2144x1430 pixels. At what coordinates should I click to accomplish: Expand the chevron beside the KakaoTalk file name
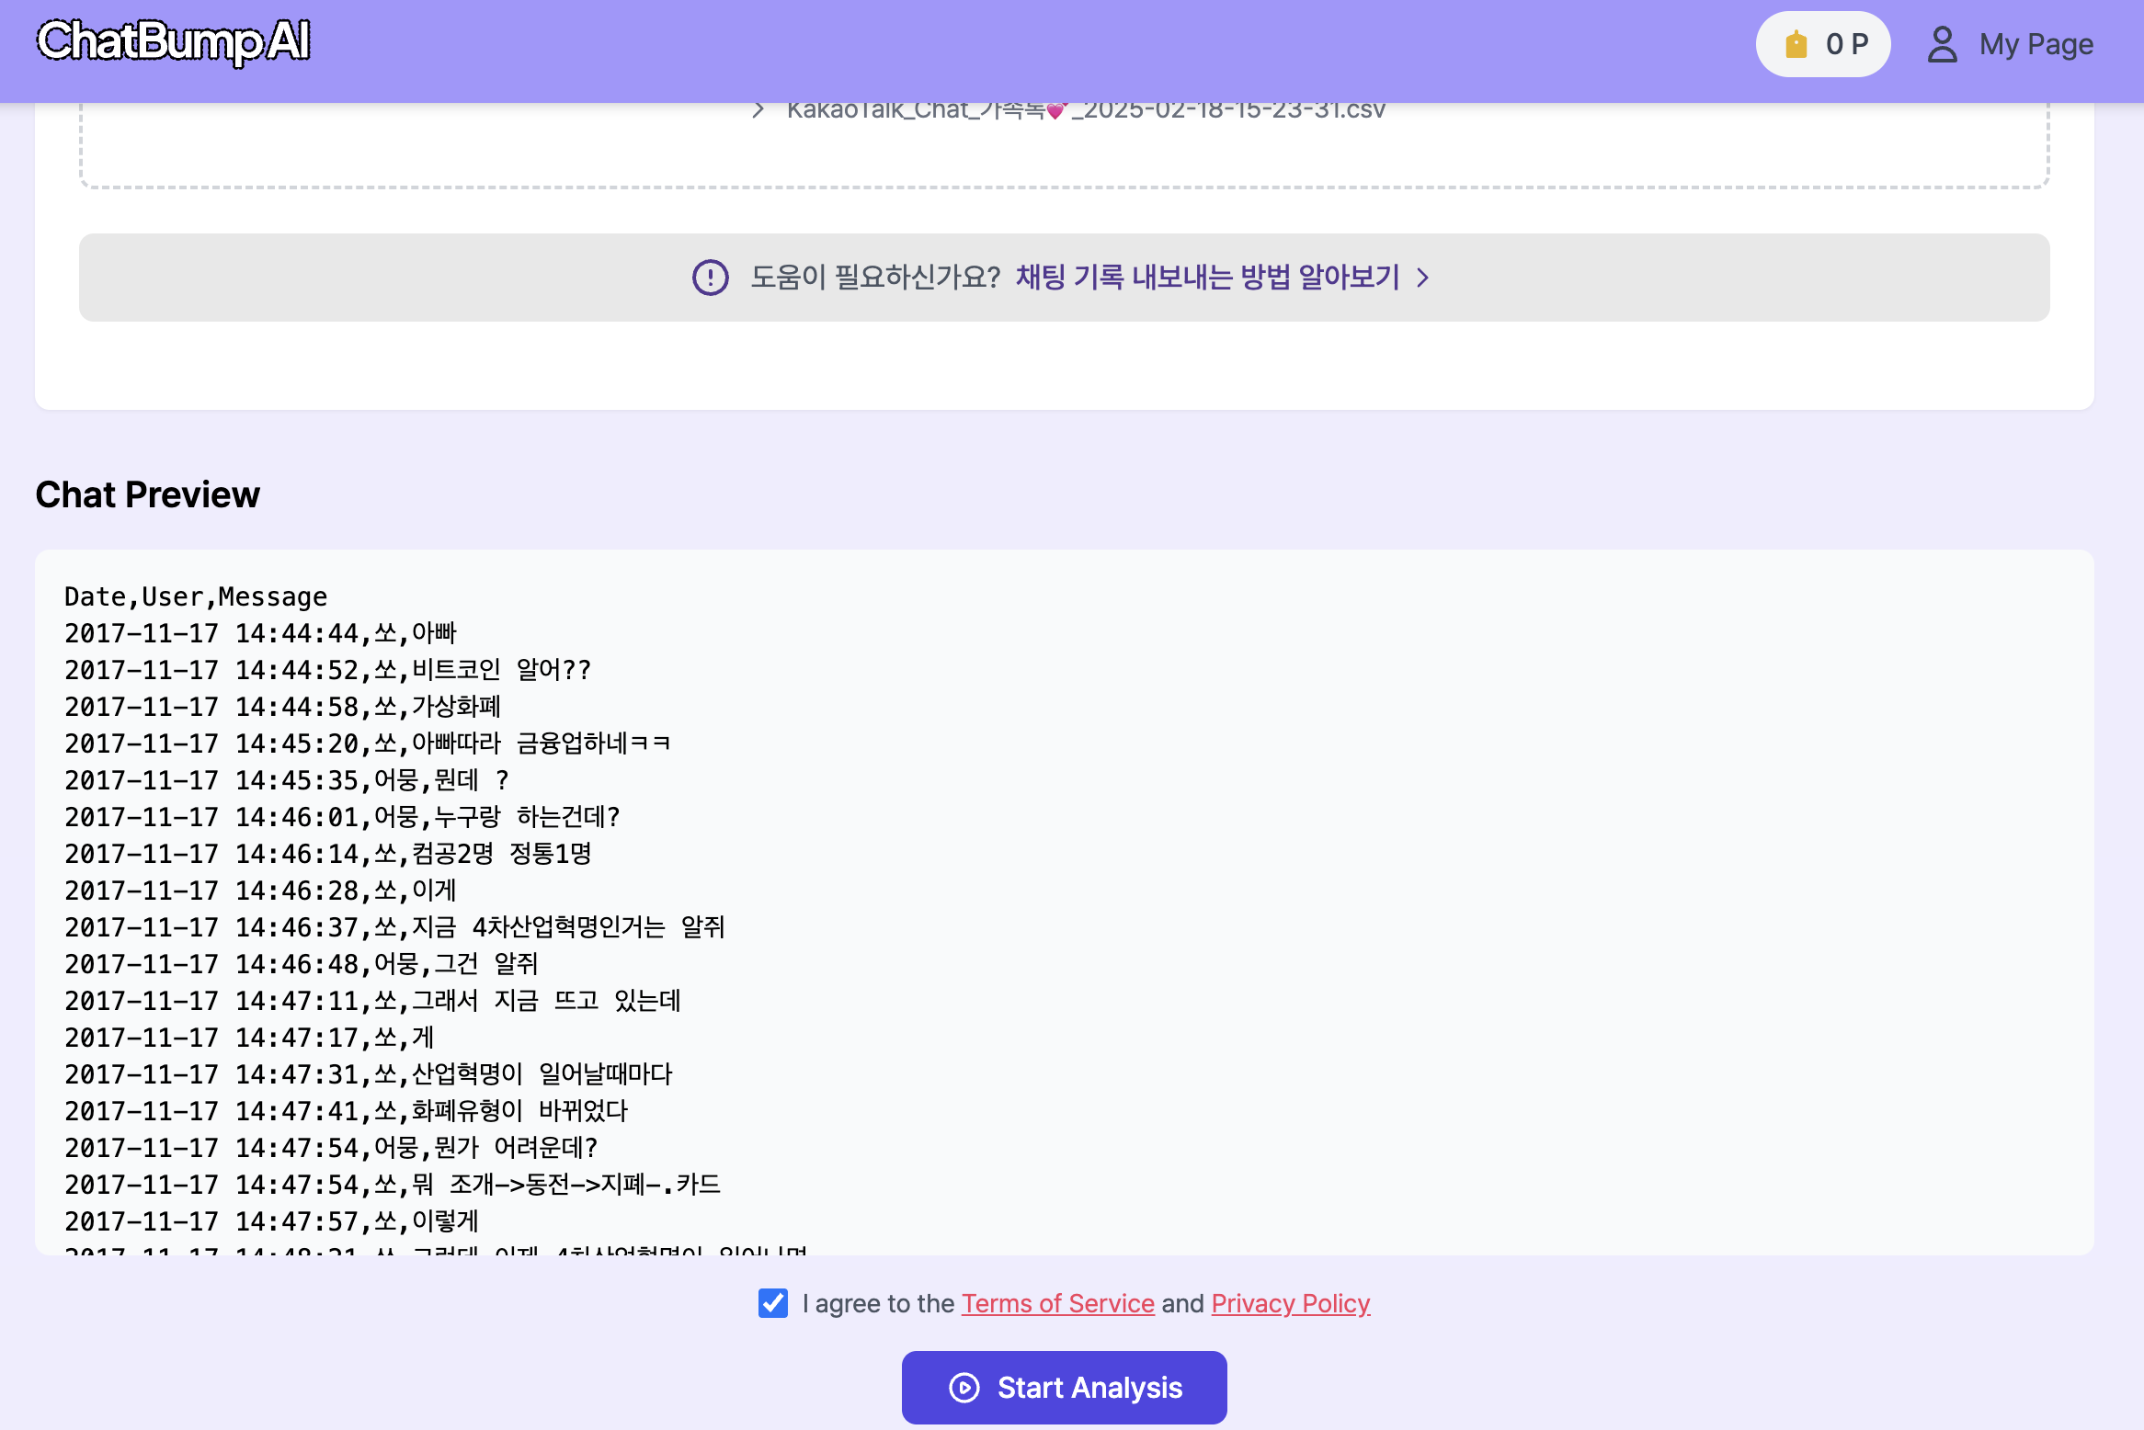pyautogui.click(x=758, y=110)
